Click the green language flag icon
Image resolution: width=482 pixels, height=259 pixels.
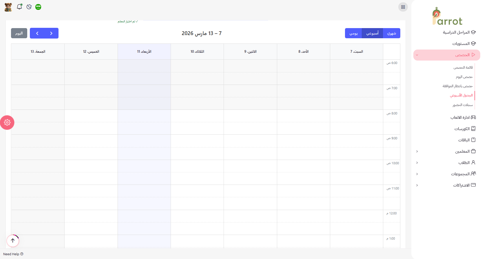point(38,7)
